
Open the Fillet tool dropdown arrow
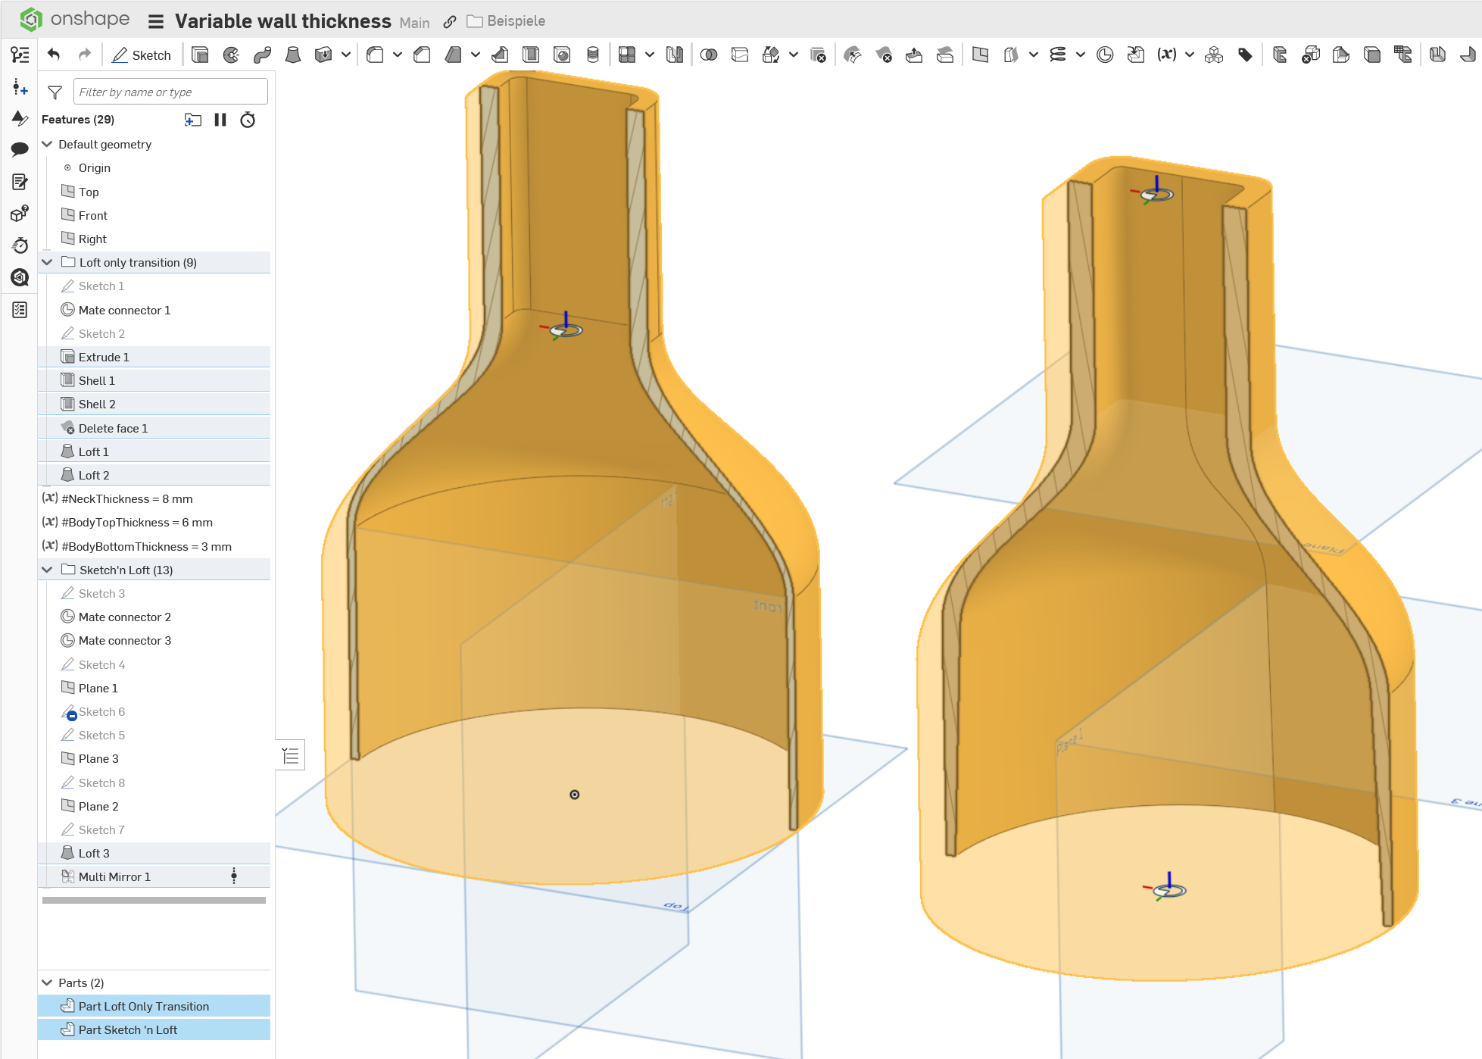coord(397,55)
